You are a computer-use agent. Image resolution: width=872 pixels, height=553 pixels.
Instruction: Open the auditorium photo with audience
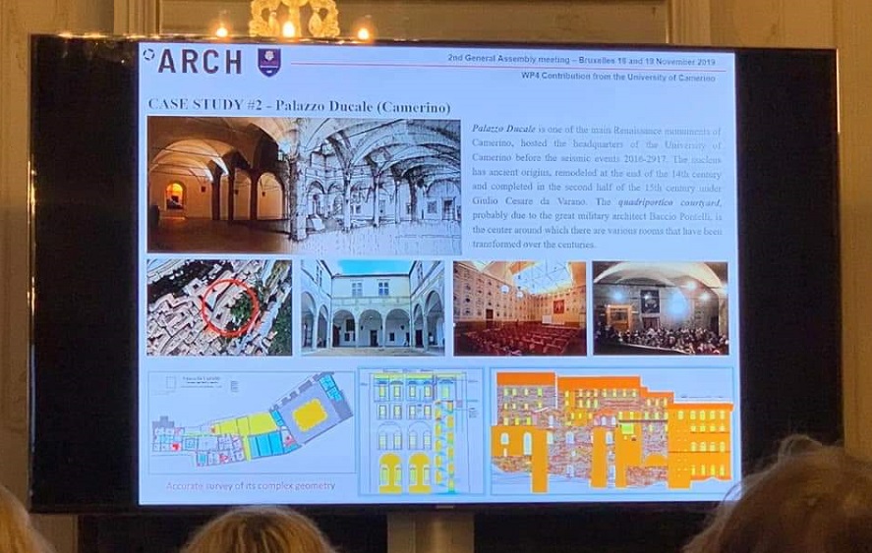[661, 307]
